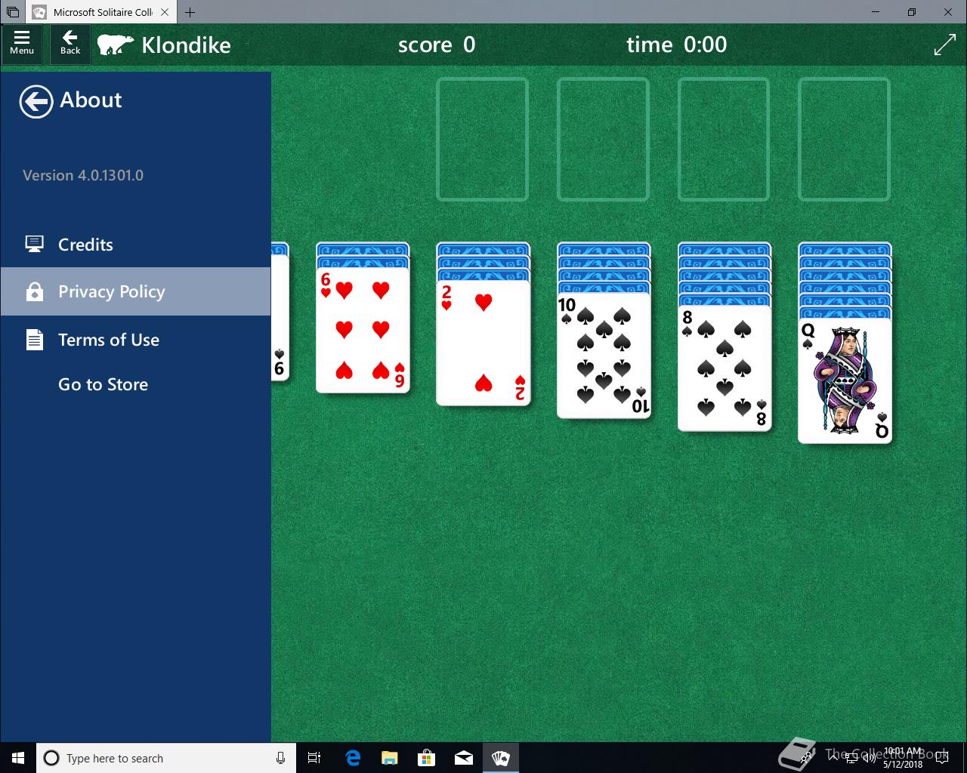967x773 pixels.
Task: Click the polar bear Klondike logo
Action: (116, 45)
